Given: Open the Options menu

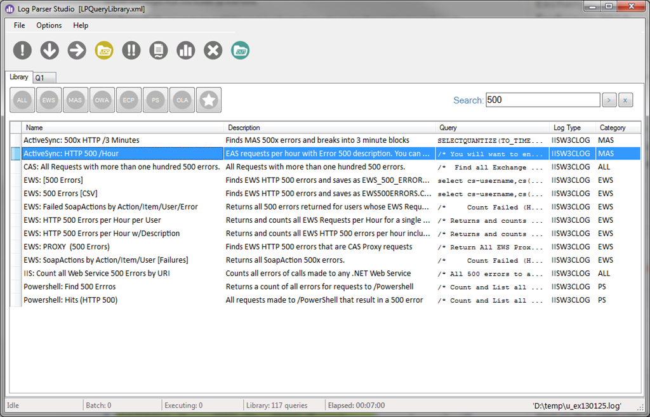Looking at the screenshot, I should point(49,25).
